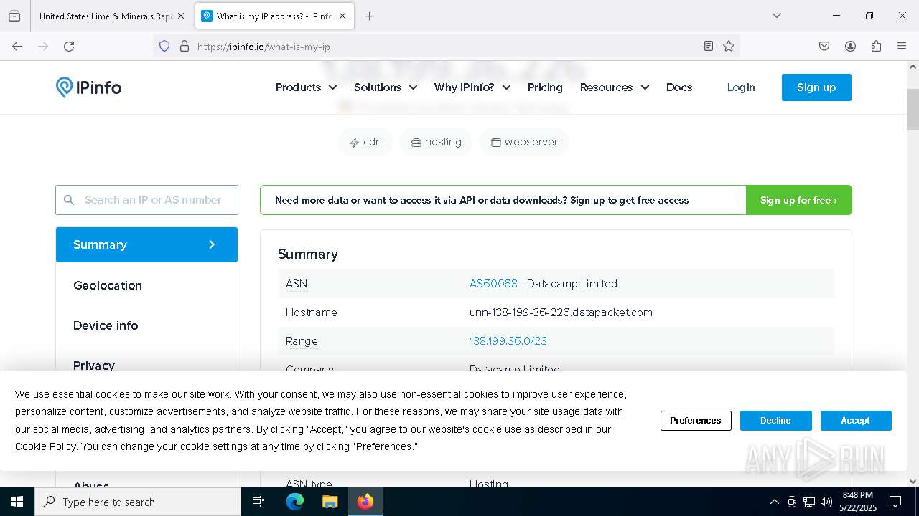Screen dimensions: 919x516
Task: Open the extensions puzzle icon
Action: coord(876,46)
